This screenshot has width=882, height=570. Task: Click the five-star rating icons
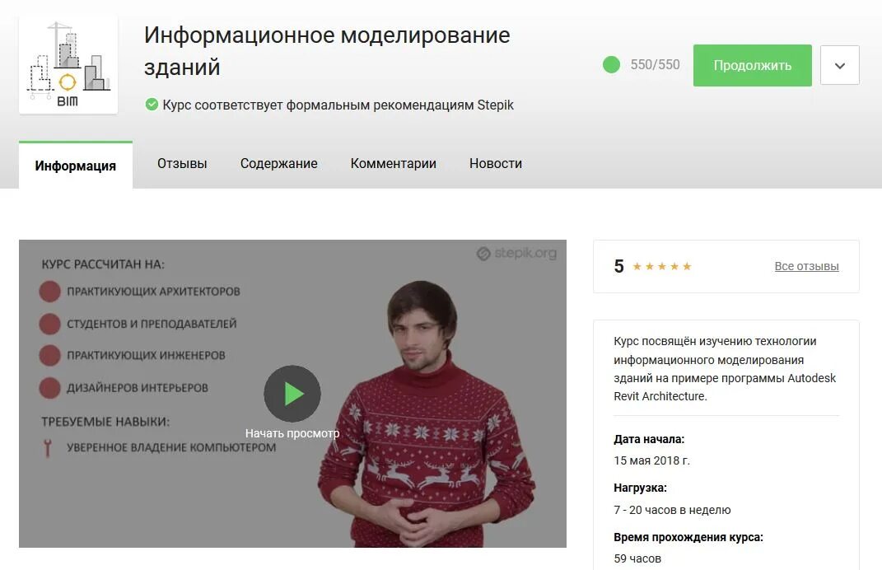pos(661,266)
